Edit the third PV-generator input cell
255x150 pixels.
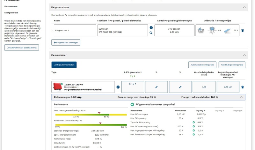click(180, 87)
